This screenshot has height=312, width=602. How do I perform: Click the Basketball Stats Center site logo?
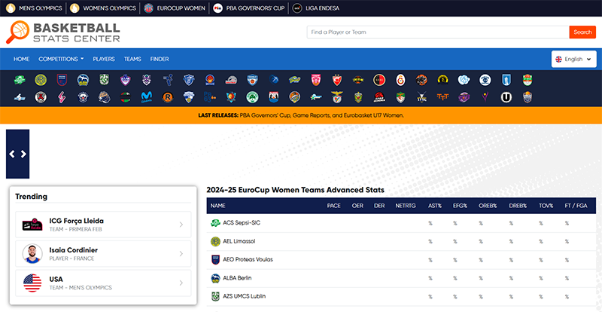coord(63,32)
